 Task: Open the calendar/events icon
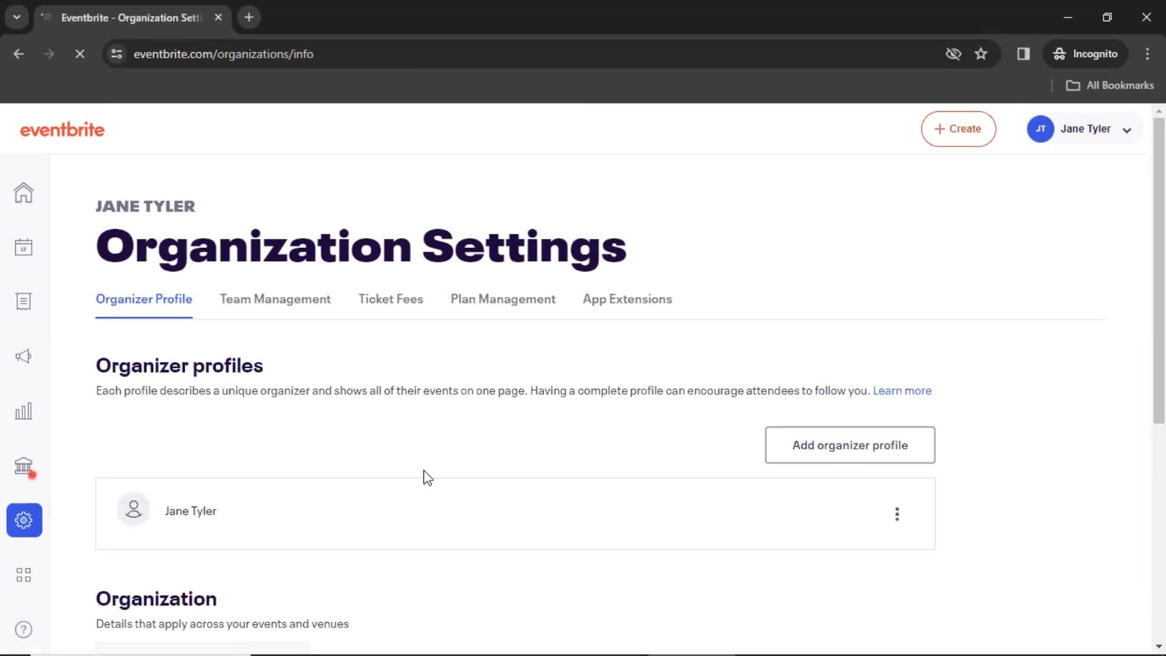(x=23, y=247)
